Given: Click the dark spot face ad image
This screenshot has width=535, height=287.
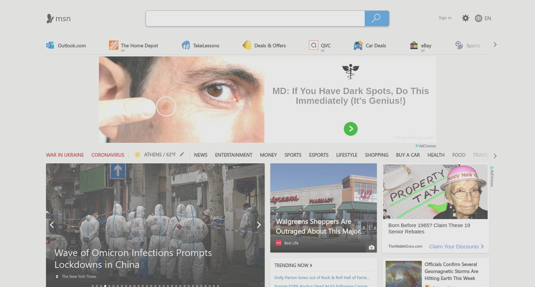Looking at the screenshot, I should click(181, 100).
